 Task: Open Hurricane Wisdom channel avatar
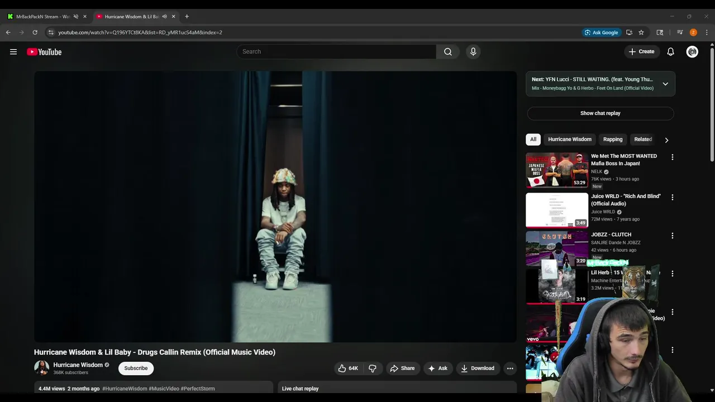[41, 368]
